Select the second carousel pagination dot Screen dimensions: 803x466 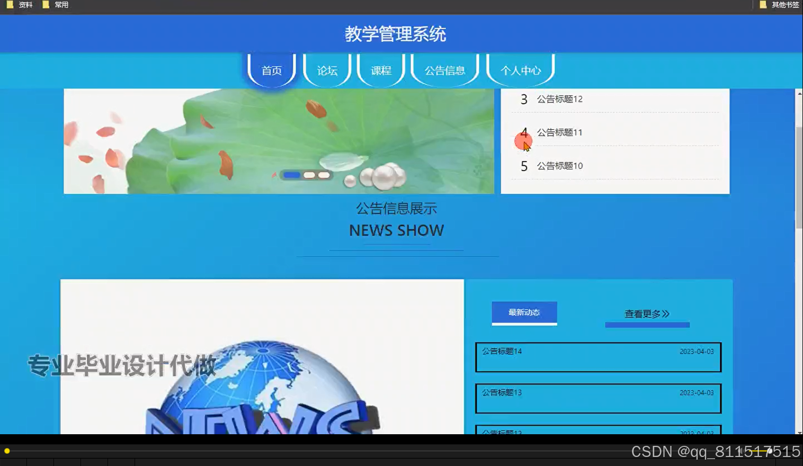tap(309, 174)
